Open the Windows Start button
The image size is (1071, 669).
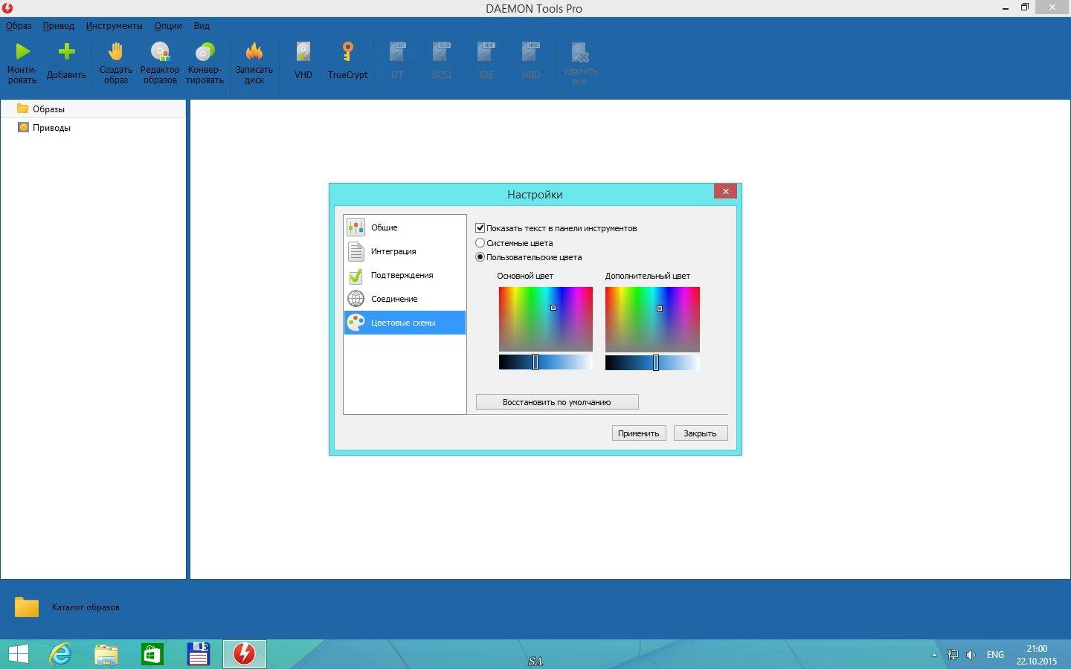(18, 654)
